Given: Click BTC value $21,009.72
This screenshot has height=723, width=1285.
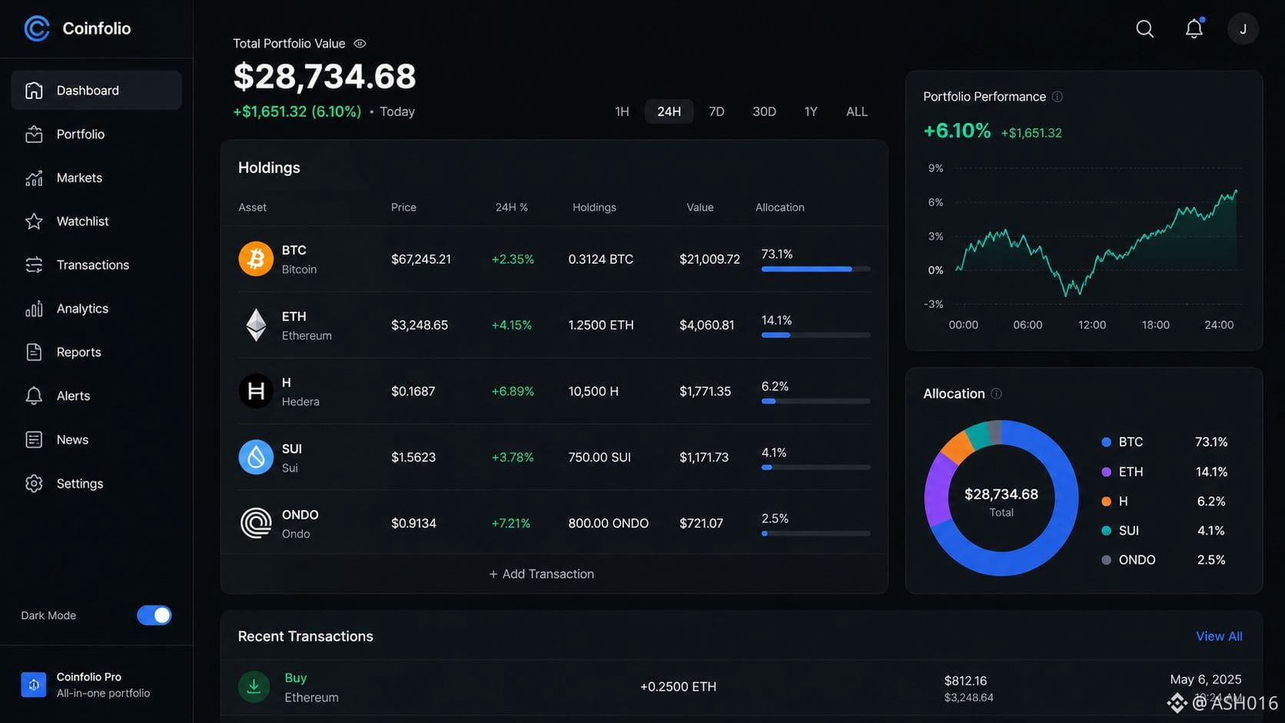Looking at the screenshot, I should point(709,259).
